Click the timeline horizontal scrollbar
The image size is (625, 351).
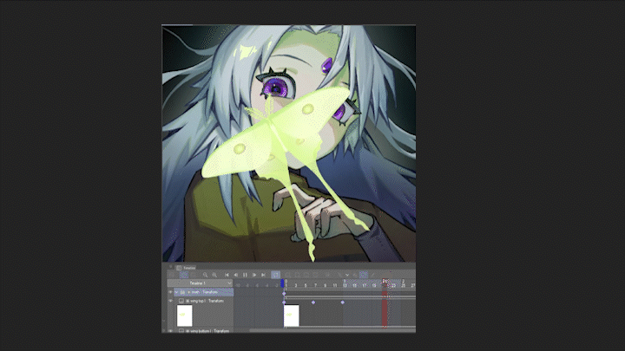332,330
